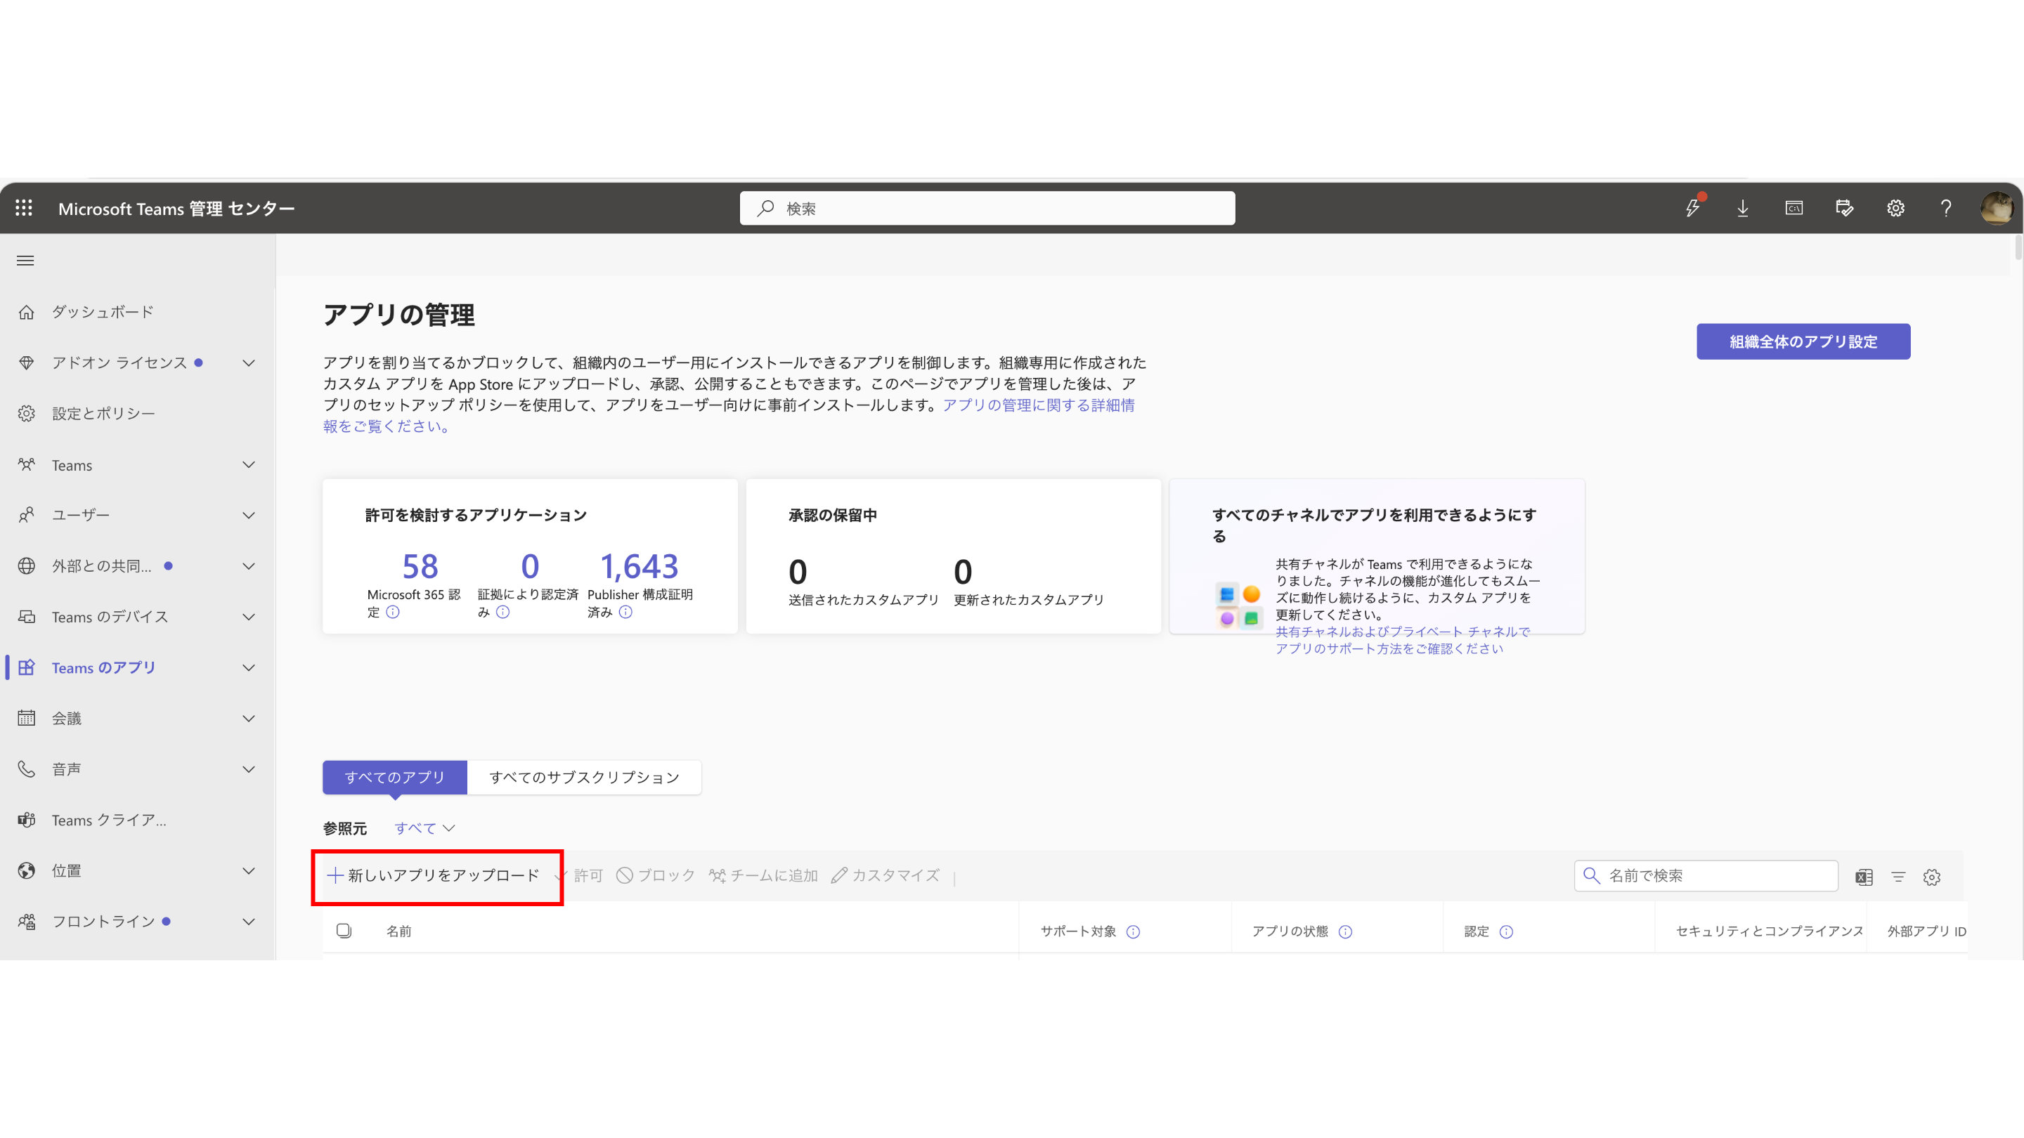Open the filter icon beside search
The height and width of the screenshot is (1138, 2024).
1898,877
